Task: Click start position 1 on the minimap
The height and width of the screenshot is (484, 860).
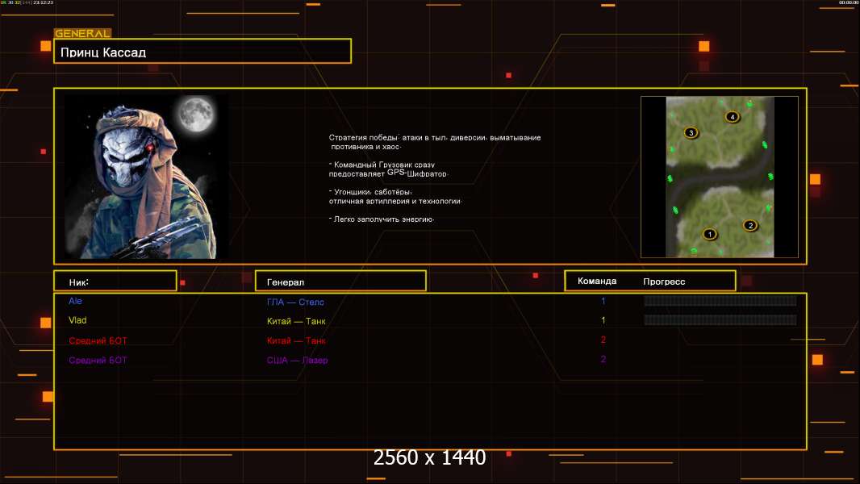Action: pyautogui.click(x=710, y=235)
